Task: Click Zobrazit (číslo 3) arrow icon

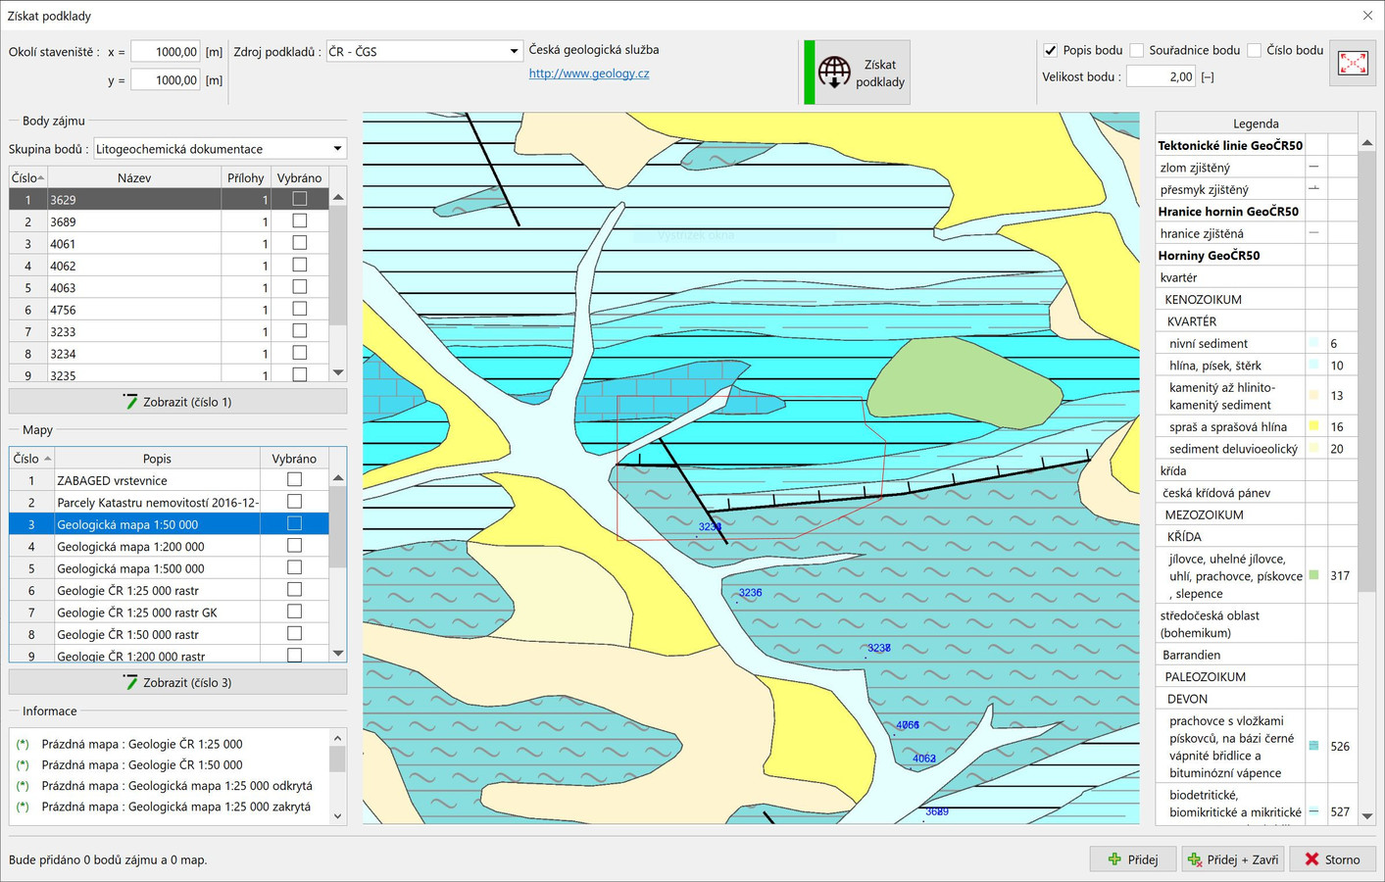Action: click(130, 682)
